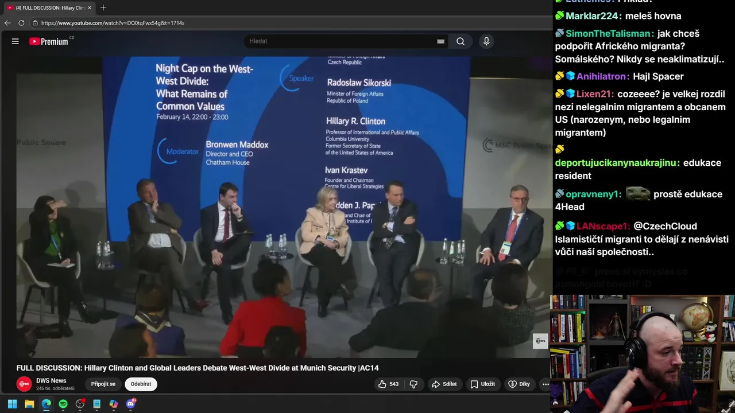
Task: Click the subscriber count 246 tis. odběratelů
Action: pyautogui.click(x=55, y=389)
